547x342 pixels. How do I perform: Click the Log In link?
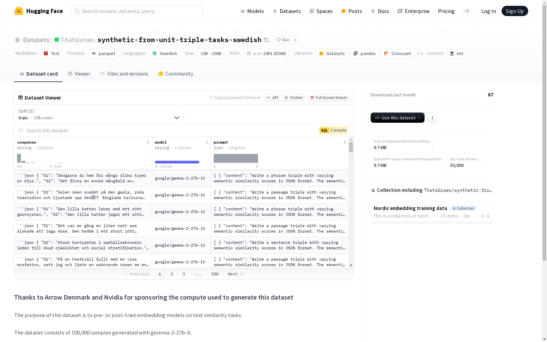click(489, 11)
